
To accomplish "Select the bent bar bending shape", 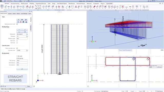I will (x=25, y=30).
